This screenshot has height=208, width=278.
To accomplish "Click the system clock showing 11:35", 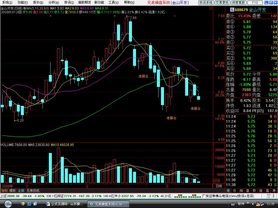I will 270,204.
